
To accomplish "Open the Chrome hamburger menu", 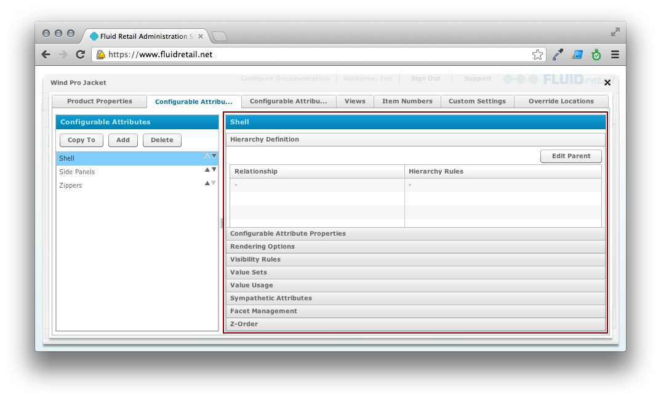I will tap(614, 54).
